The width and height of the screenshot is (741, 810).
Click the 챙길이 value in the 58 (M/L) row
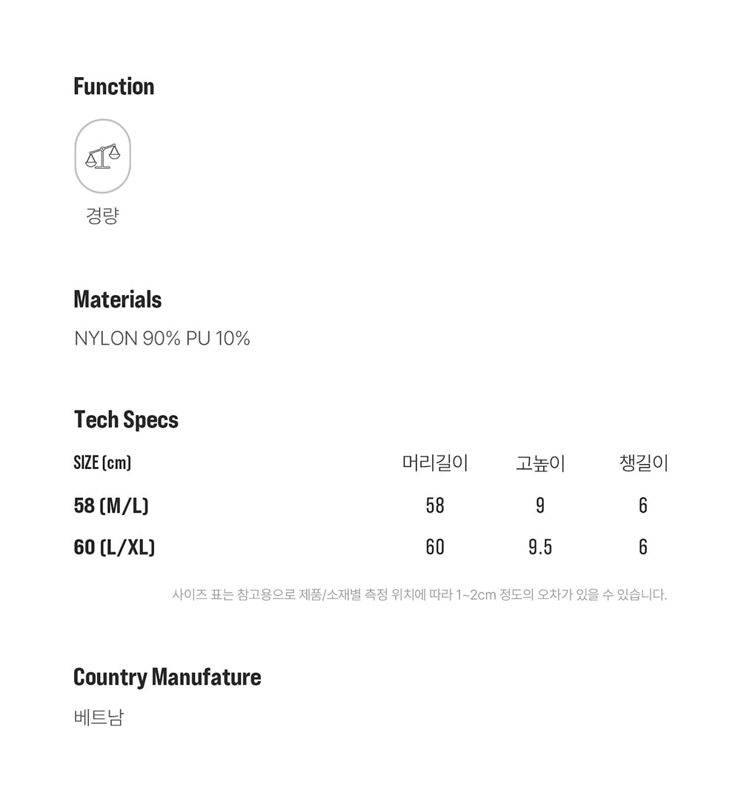coord(643,505)
